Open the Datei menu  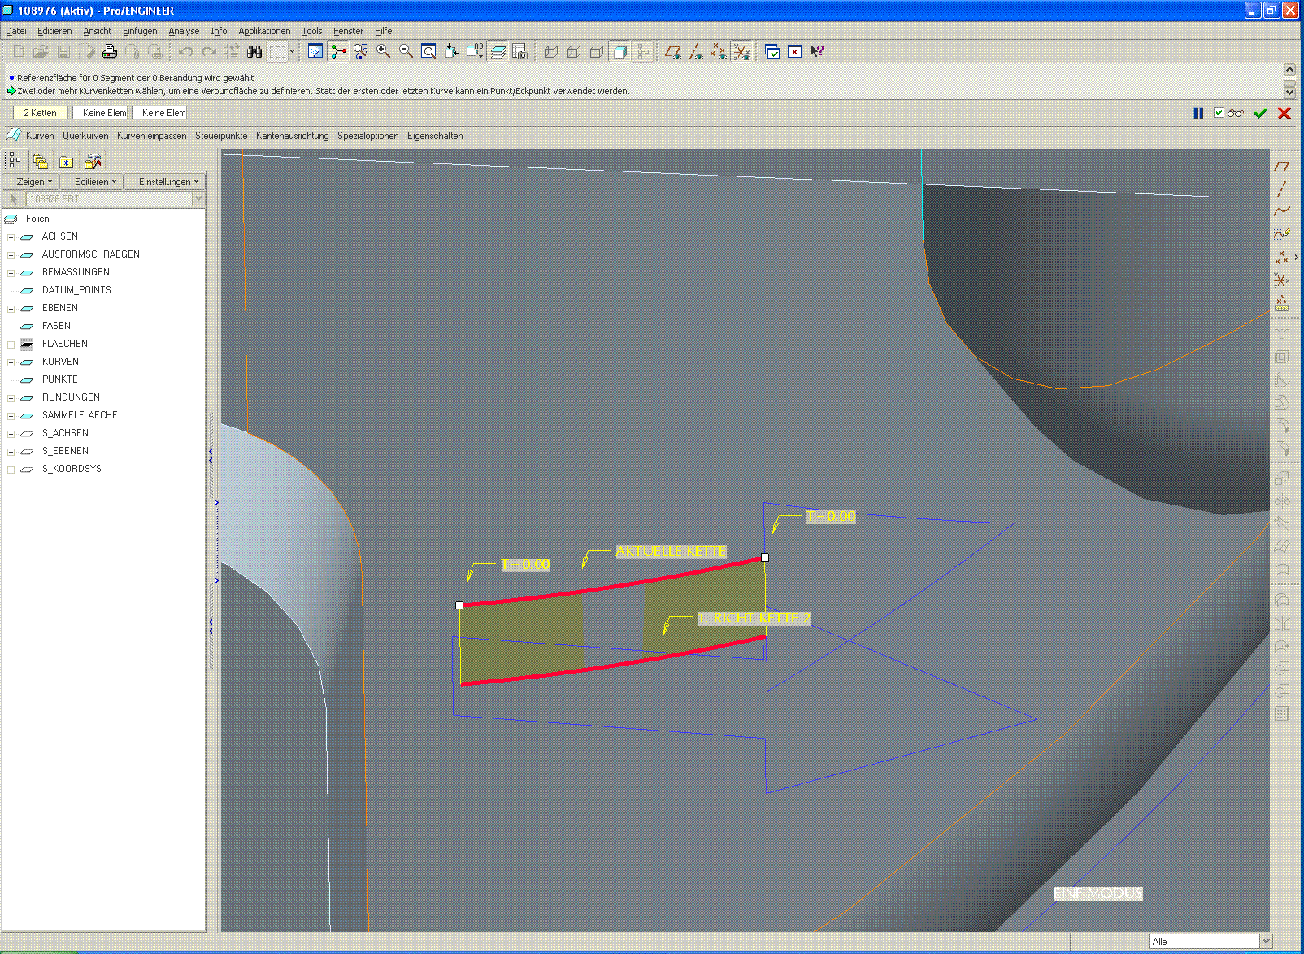pyautogui.click(x=15, y=31)
